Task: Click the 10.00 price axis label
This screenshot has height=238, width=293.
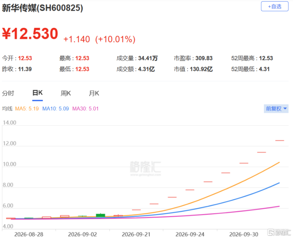Action: (9, 164)
